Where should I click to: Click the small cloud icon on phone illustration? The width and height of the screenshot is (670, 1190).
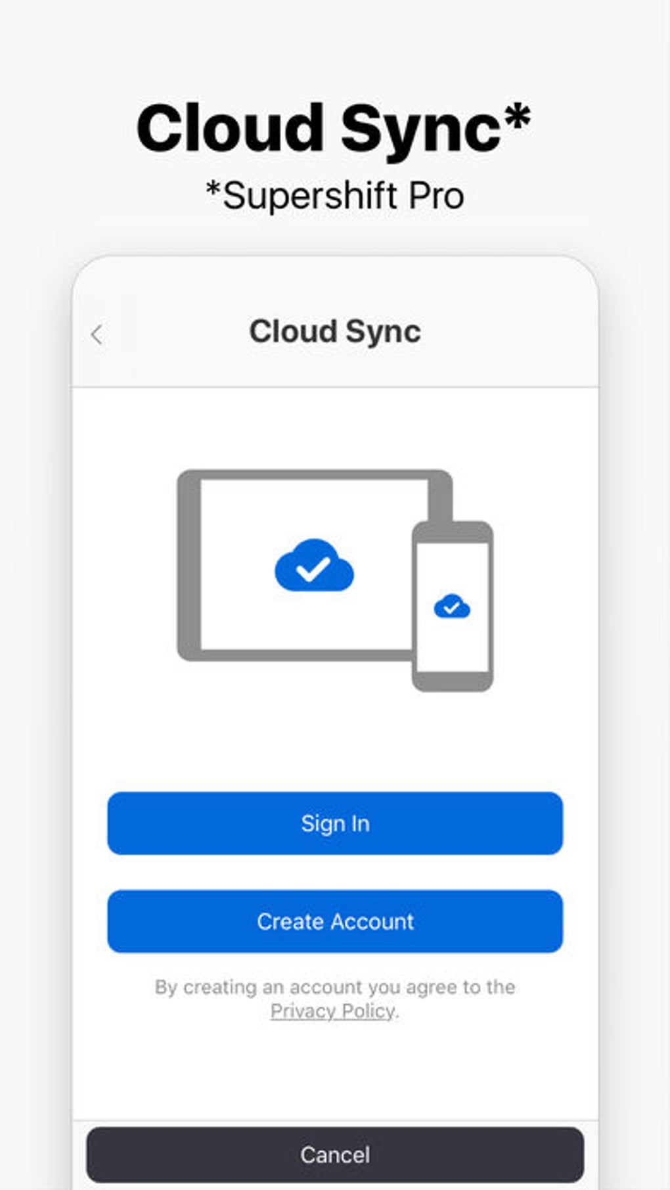(x=452, y=606)
